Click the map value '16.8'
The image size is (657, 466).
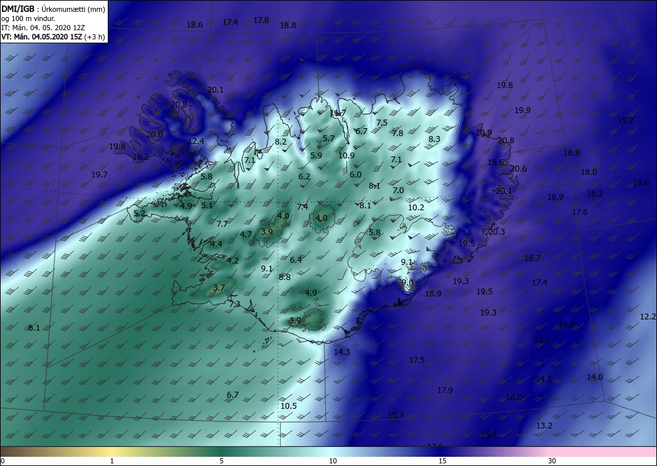(572, 153)
